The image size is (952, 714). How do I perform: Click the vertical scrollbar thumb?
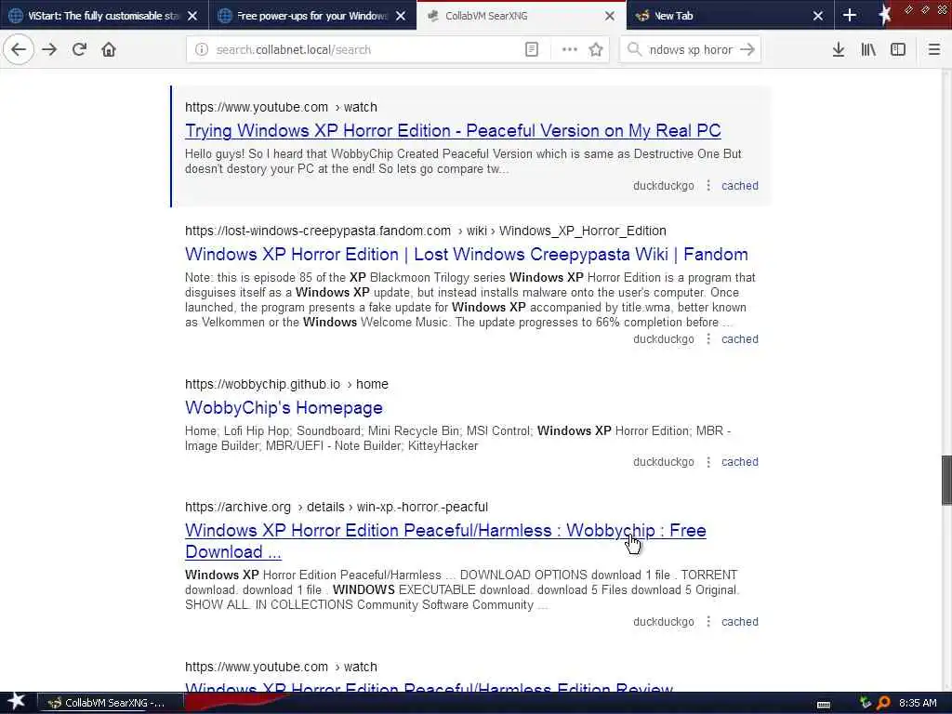[946, 480]
